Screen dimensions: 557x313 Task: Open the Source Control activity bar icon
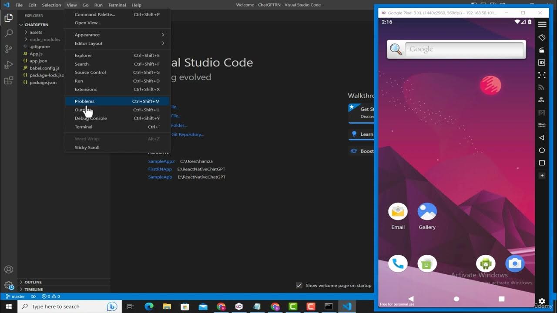click(x=8, y=49)
